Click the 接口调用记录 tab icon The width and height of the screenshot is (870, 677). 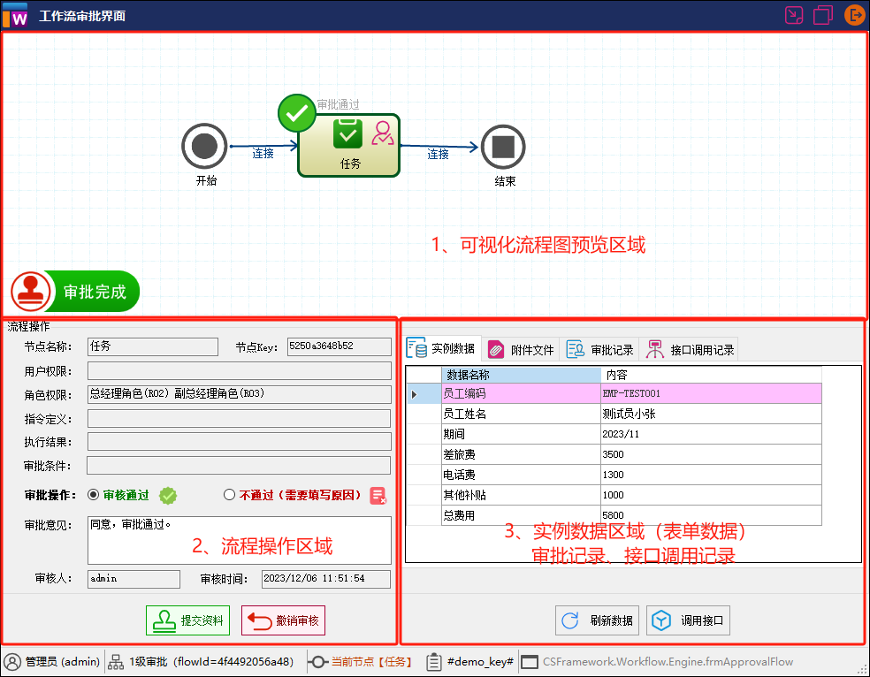[x=655, y=349]
